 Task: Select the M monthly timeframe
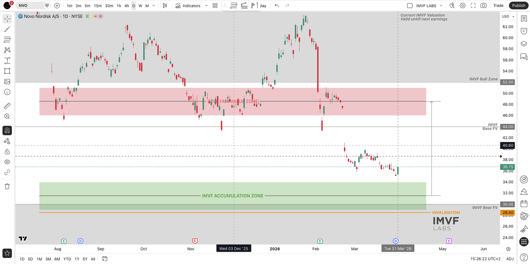click(x=147, y=6)
